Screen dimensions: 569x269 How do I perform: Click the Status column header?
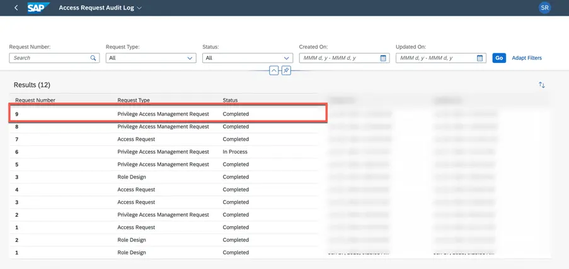[x=230, y=100]
